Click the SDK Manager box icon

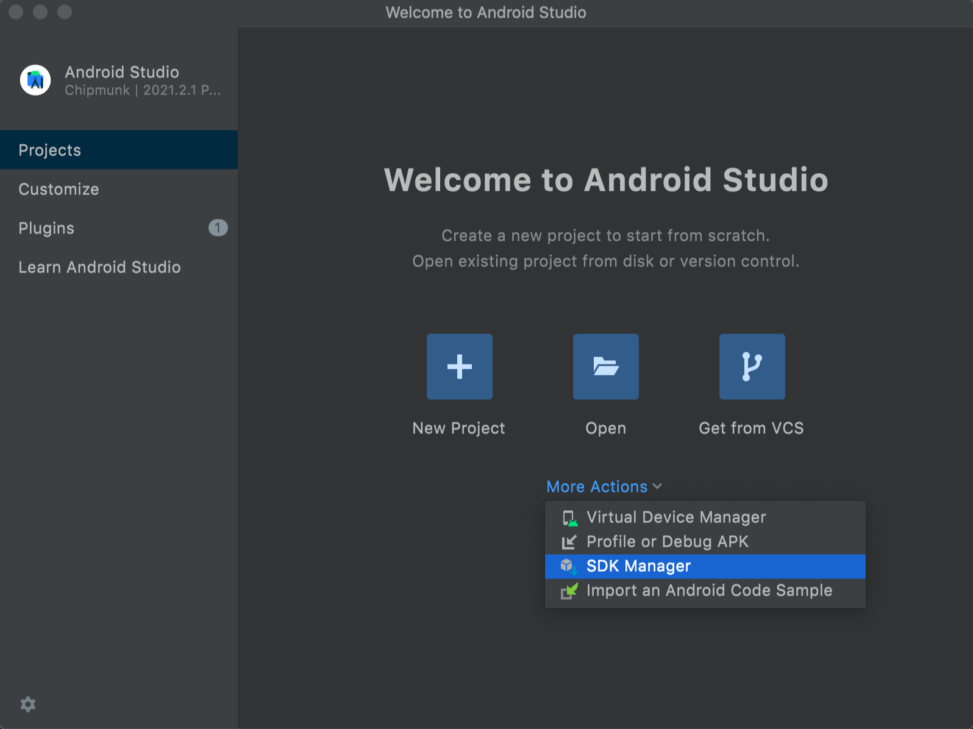(569, 566)
